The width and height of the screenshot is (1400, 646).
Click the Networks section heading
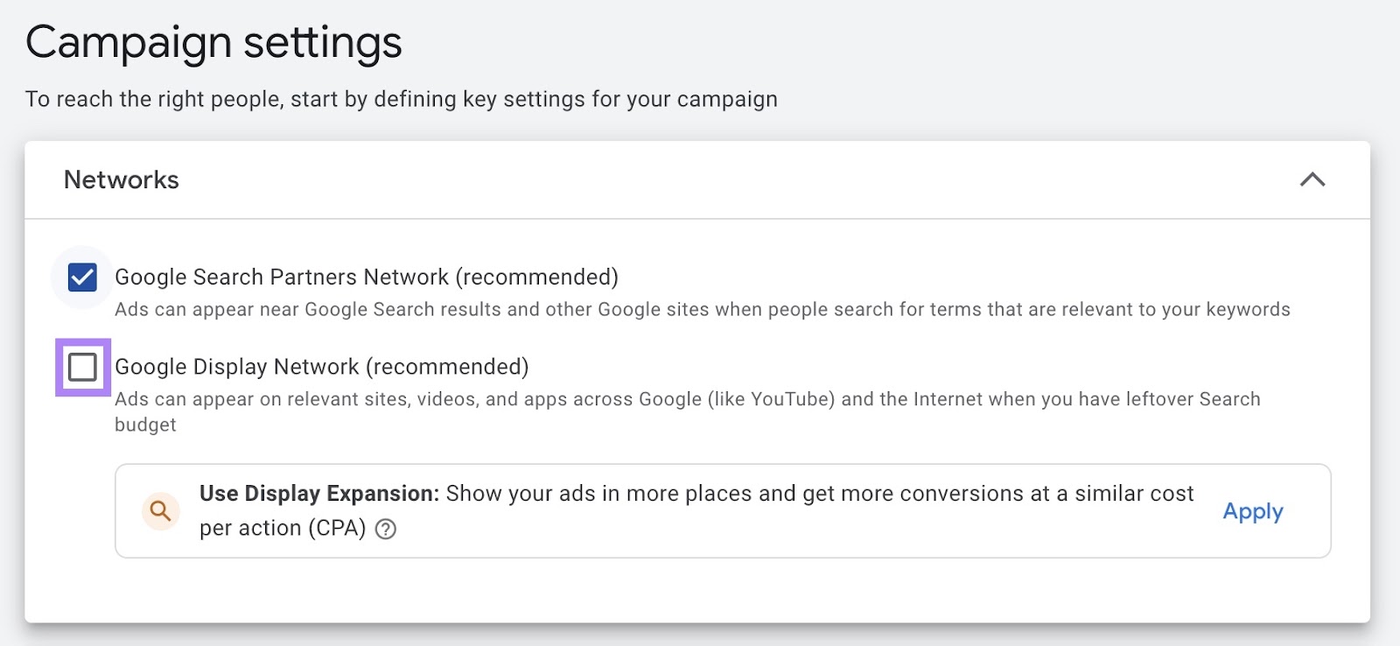pos(122,179)
